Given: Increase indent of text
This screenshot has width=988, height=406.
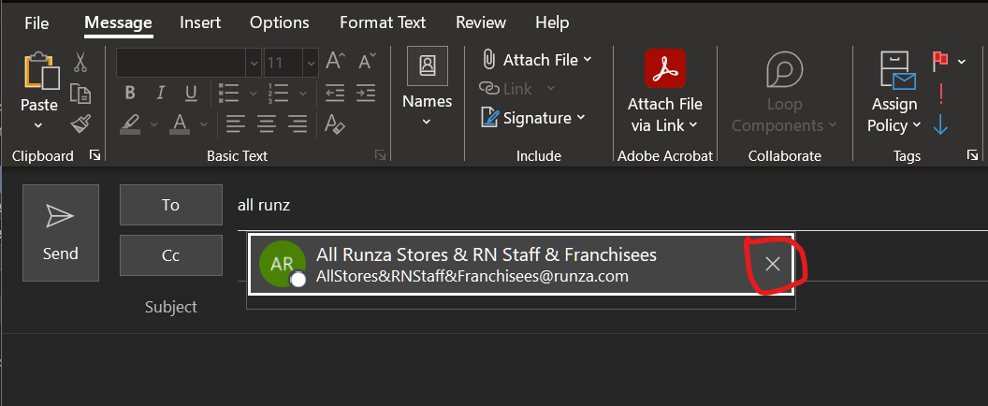Looking at the screenshot, I should click(x=366, y=94).
